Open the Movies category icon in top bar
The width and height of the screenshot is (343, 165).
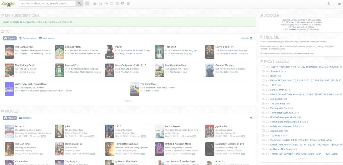[95, 3]
